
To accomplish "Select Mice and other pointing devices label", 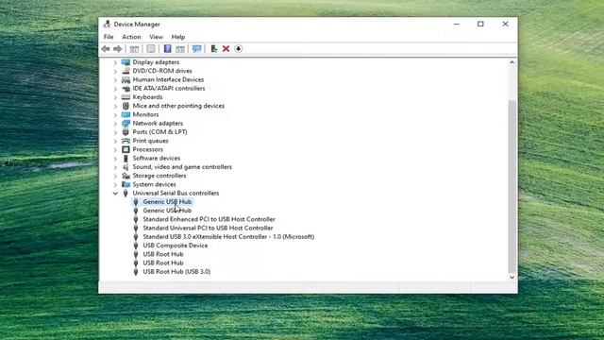I will pos(178,106).
